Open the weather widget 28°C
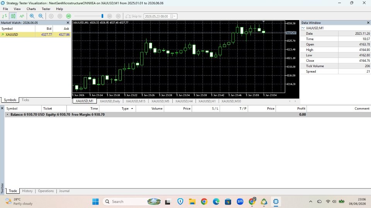 pos(19,201)
